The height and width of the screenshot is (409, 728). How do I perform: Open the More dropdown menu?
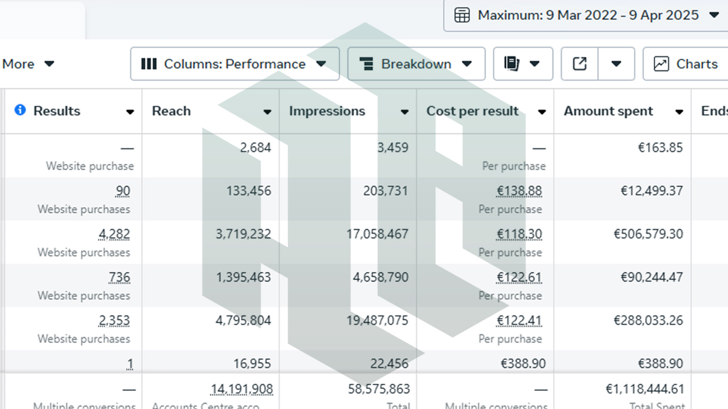[x=28, y=64]
